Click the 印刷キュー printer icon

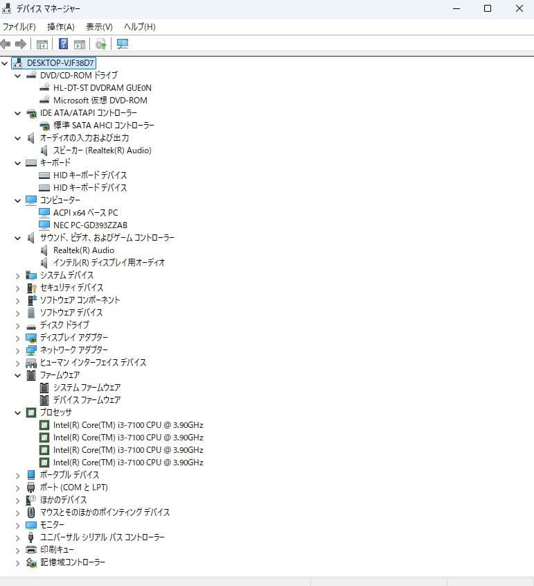click(x=31, y=550)
